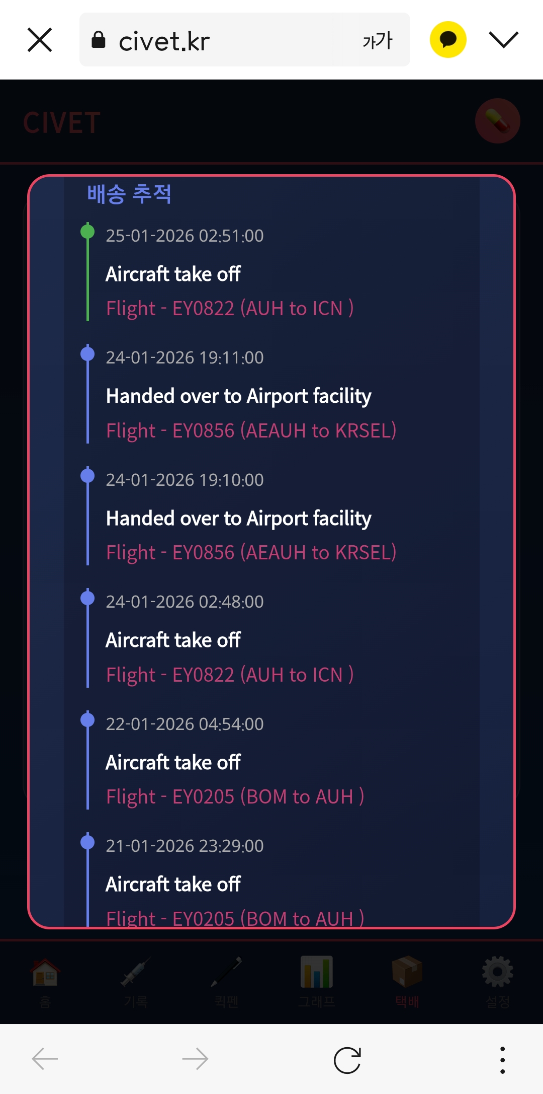This screenshot has height=1094, width=543.
Task: Tap the CIVET logo text
Action: click(62, 123)
